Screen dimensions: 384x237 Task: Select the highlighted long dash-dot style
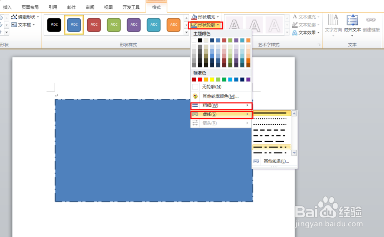pyautogui.click(x=271, y=147)
